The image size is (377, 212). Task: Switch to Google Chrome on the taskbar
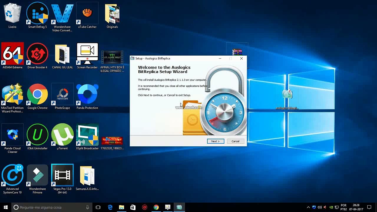pos(156,207)
